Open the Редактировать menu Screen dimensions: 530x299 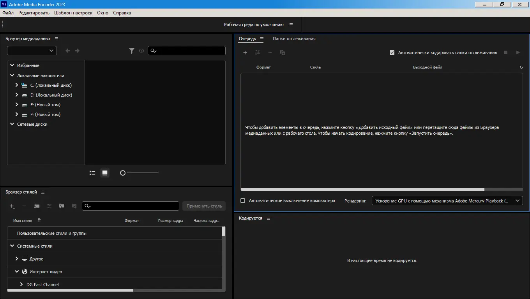[34, 13]
